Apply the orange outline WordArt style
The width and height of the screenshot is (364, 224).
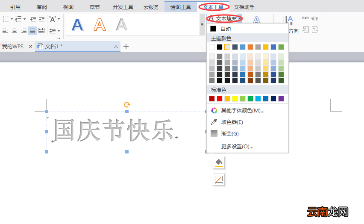(x=100, y=25)
